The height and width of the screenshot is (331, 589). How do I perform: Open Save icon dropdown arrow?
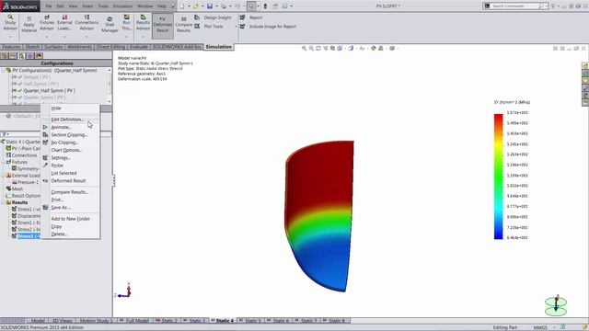pos(216,6)
